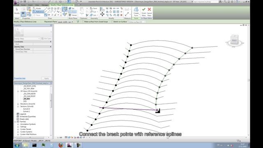This screenshot has width=263, height=148.
Task: Collapse the Sections (Schnitt) node
Action: 18,106
